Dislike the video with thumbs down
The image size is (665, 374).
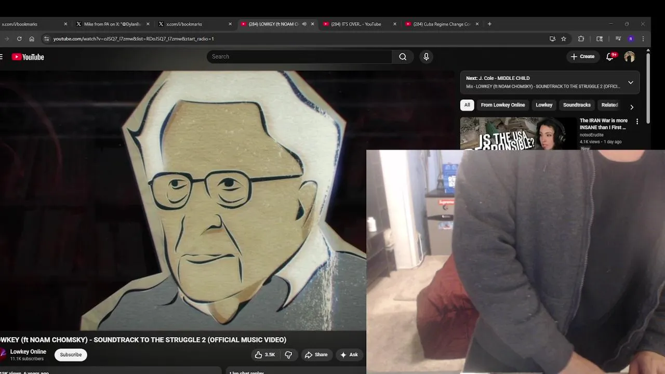pyautogui.click(x=288, y=355)
